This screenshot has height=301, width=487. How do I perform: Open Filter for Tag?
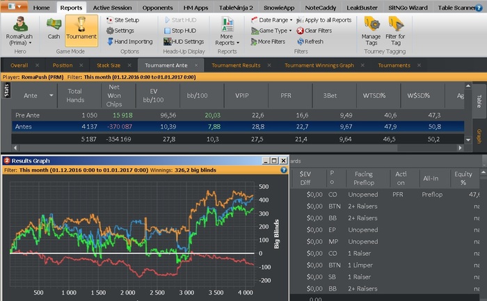(395, 31)
